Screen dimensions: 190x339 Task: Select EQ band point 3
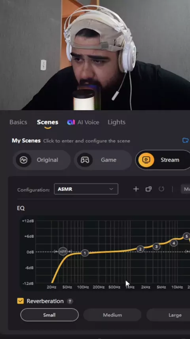point(156,247)
